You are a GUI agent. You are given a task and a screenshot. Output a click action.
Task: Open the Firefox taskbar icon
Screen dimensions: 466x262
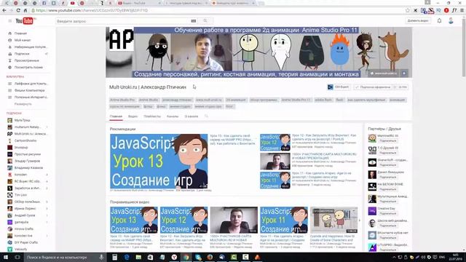pos(210,257)
